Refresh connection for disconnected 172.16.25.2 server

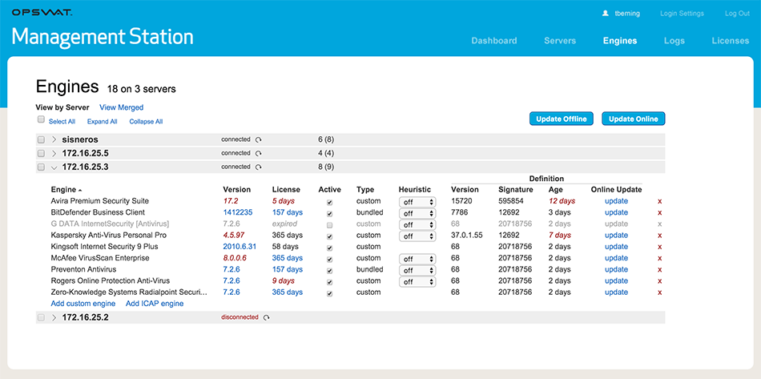267,318
